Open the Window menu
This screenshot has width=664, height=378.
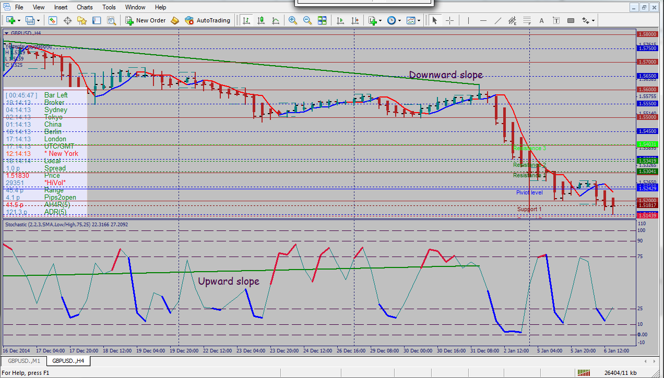pyautogui.click(x=135, y=7)
